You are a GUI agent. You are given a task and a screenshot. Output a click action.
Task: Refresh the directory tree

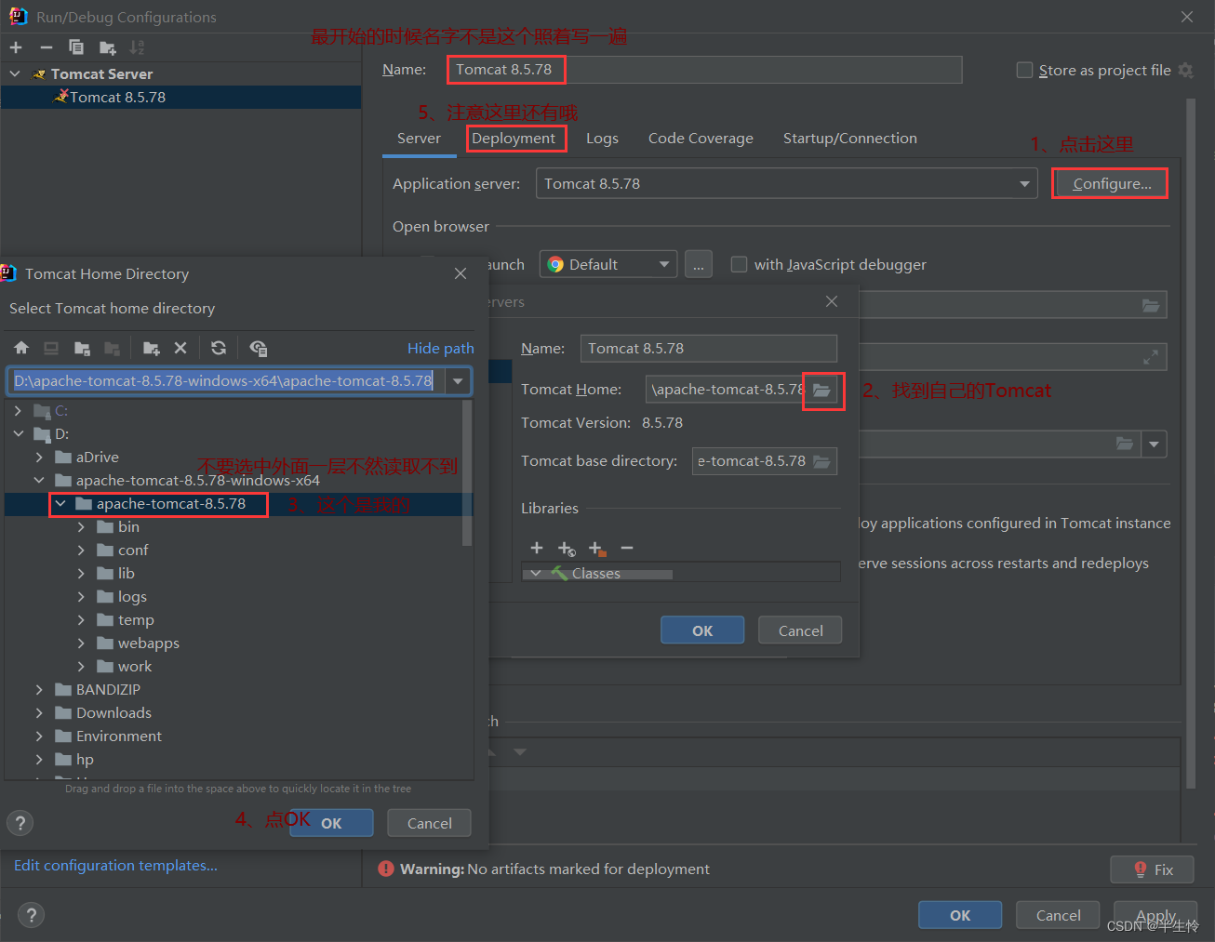click(x=219, y=348)
